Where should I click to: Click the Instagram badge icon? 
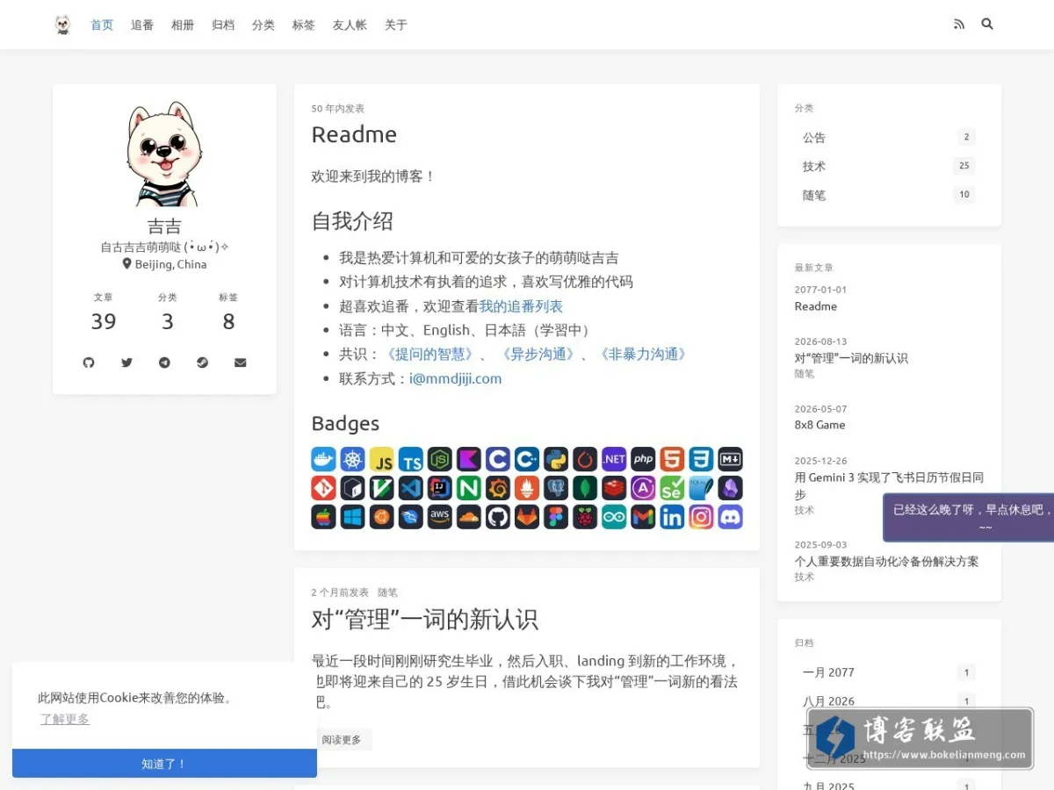coord(701,517)
